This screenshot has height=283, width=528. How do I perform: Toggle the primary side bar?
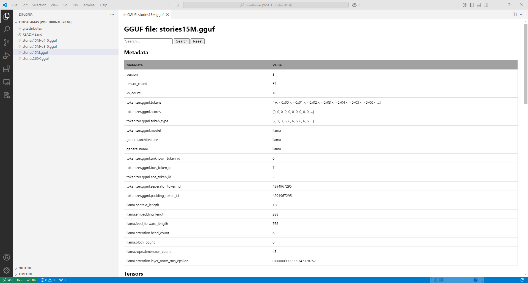(472, 5)
